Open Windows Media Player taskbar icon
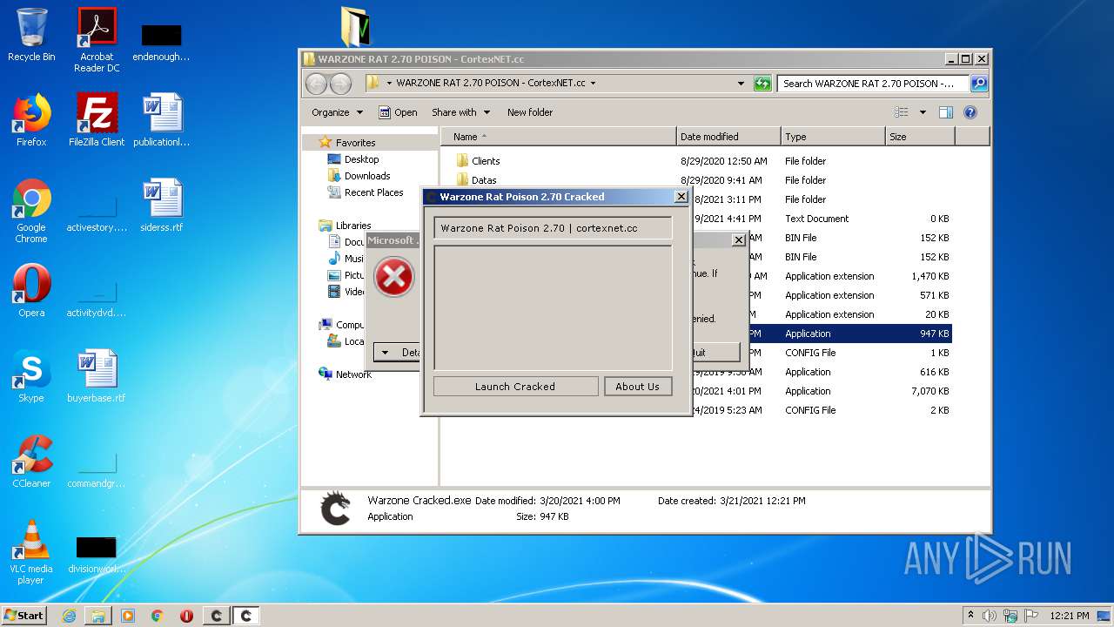1114x627 pixels. click(128, 616)
